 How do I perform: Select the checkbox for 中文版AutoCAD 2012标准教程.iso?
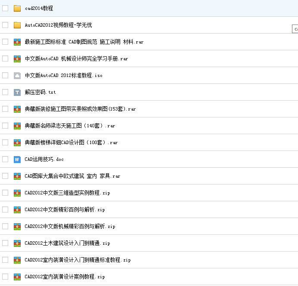[5, 75]
